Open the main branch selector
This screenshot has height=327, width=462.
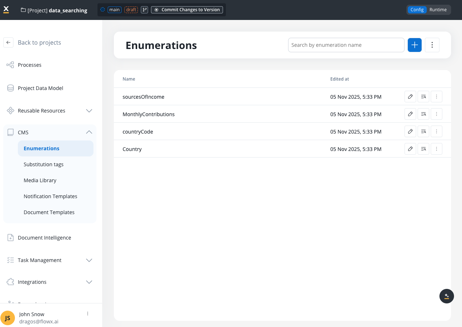coord(114,10)
